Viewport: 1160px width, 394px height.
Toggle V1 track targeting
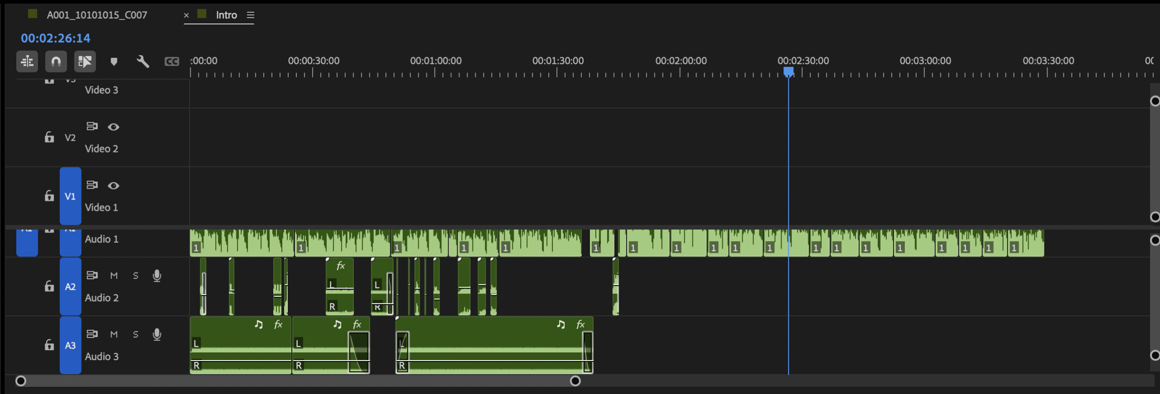(x=70, y=196)
